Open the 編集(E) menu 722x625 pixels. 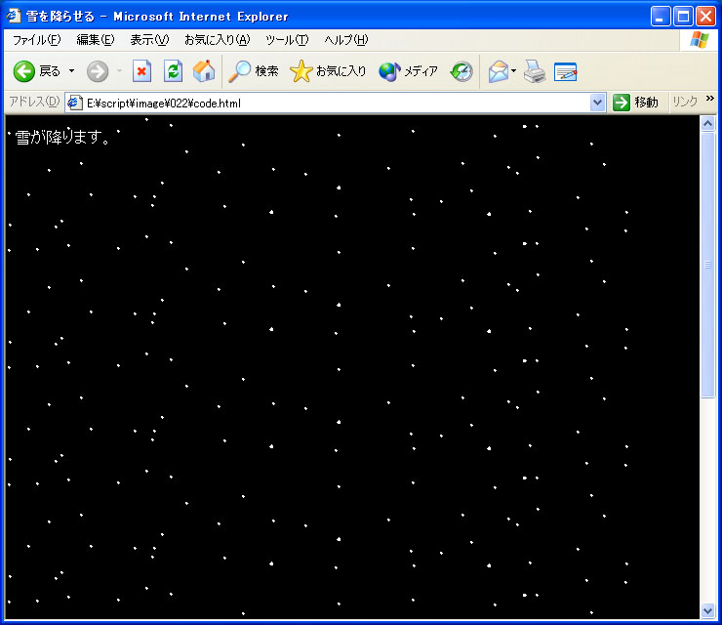[x=96, y=40]
